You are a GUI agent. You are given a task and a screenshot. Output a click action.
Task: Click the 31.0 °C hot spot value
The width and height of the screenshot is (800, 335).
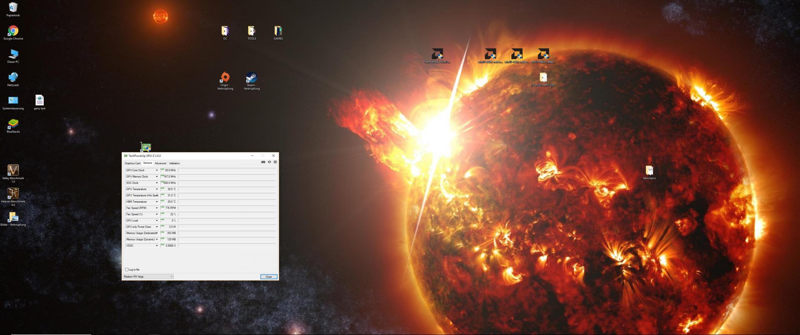click(171, 195)
